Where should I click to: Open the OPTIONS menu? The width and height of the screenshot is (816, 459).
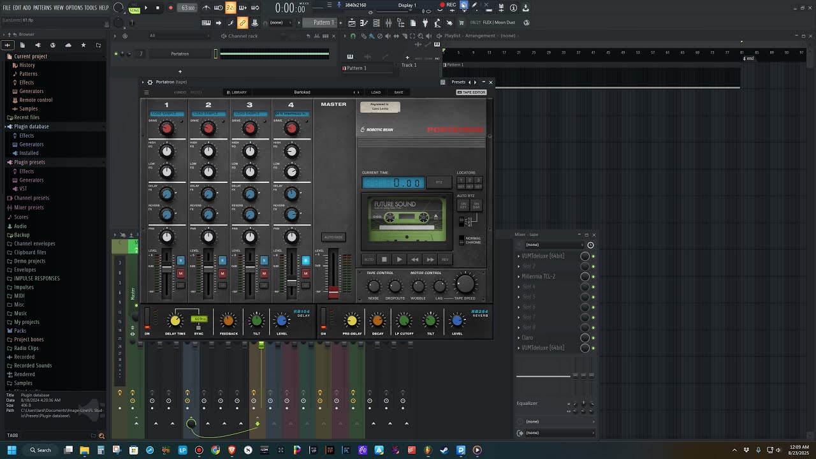pos(75,8)
